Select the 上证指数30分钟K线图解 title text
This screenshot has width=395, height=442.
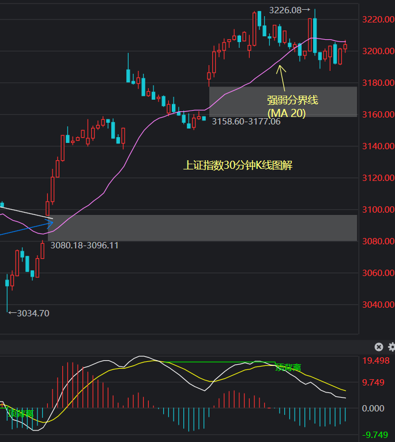coord(238,166)
